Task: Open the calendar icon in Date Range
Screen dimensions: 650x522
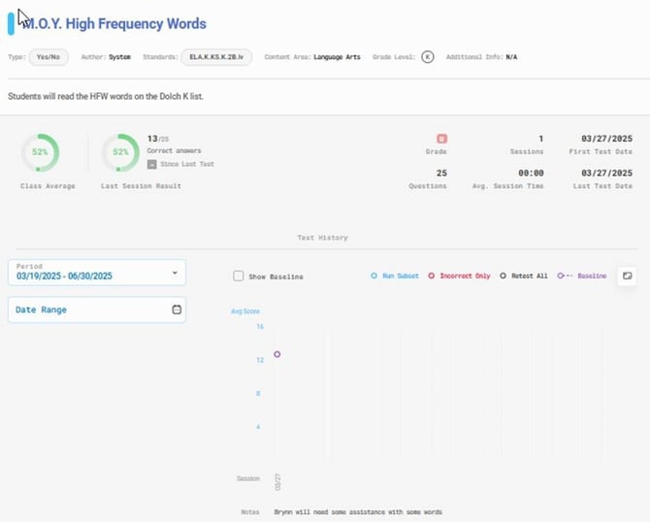Action: pyautogui.click(x=177, y=310)
